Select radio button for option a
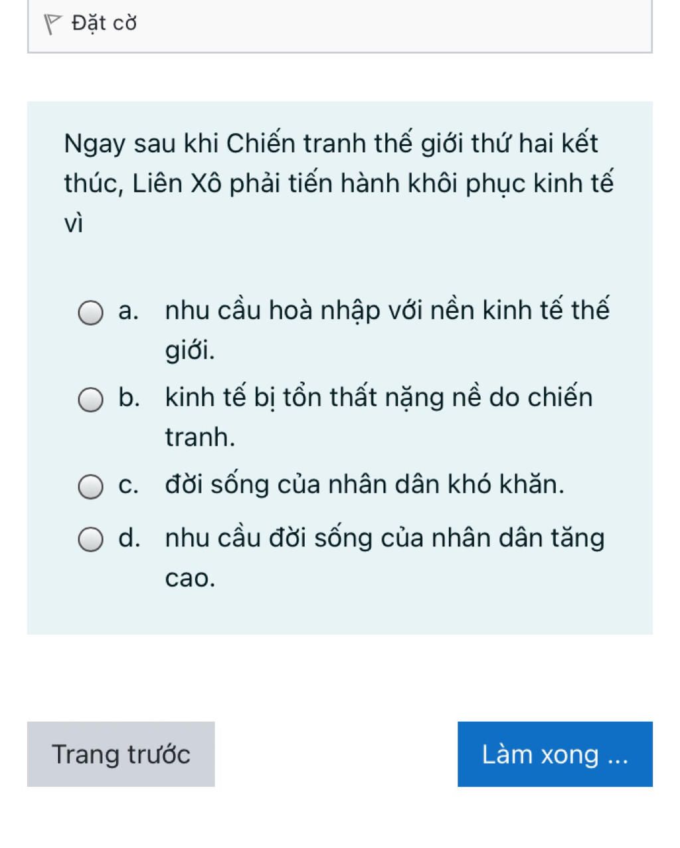 tap(91, 312)
